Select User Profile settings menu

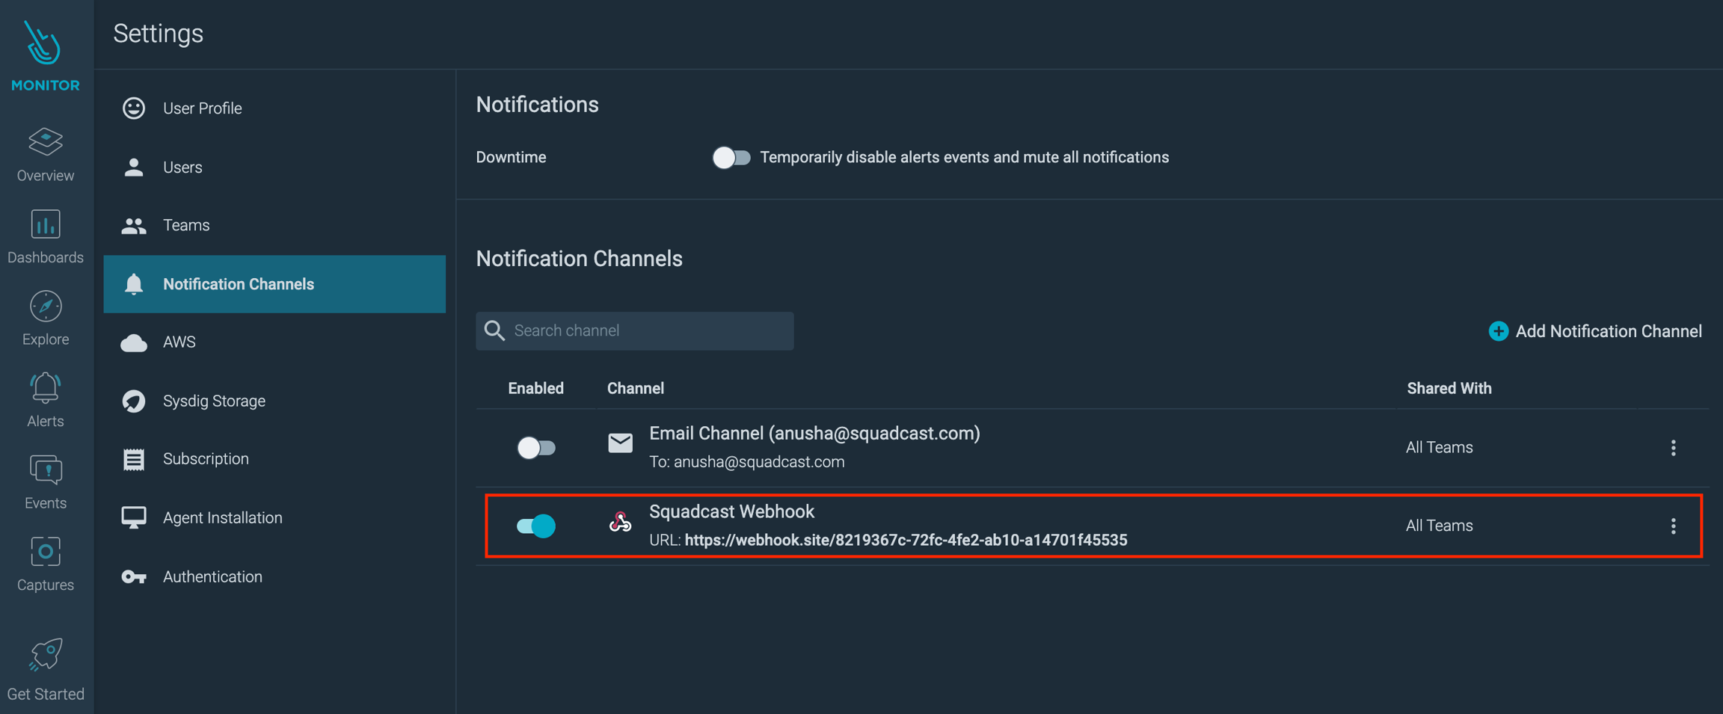(x=274, y=108)
